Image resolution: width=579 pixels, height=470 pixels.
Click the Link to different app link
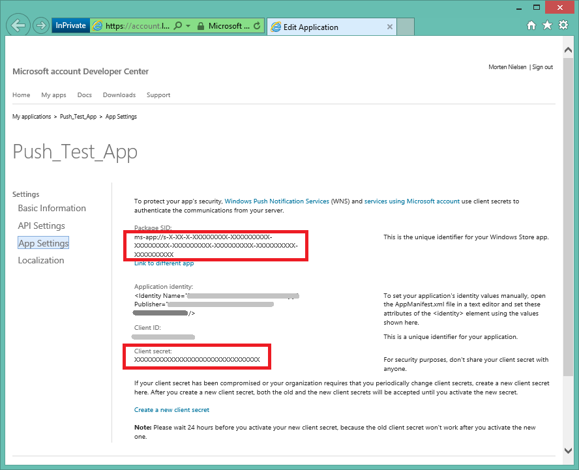point(164,263)
